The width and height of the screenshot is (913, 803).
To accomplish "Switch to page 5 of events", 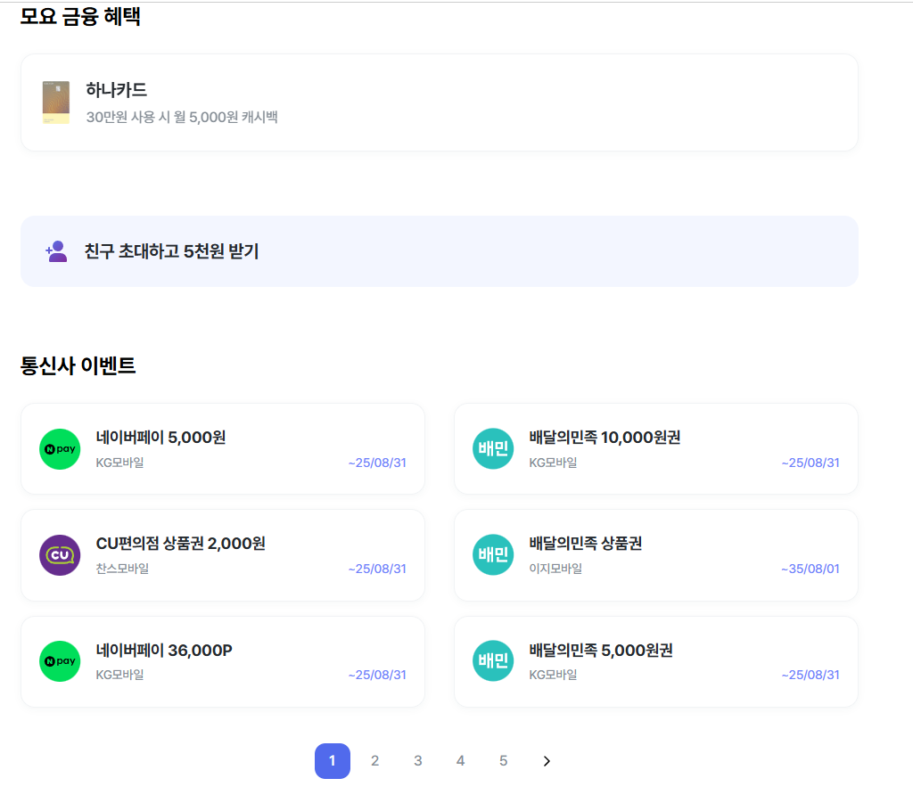I will pos(503,760).
